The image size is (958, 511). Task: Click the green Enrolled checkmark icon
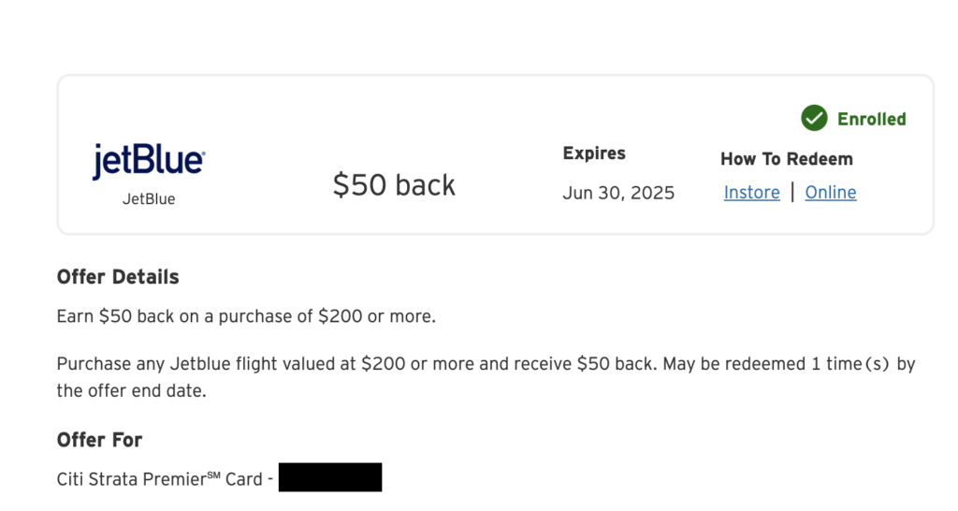pos(815,118)
